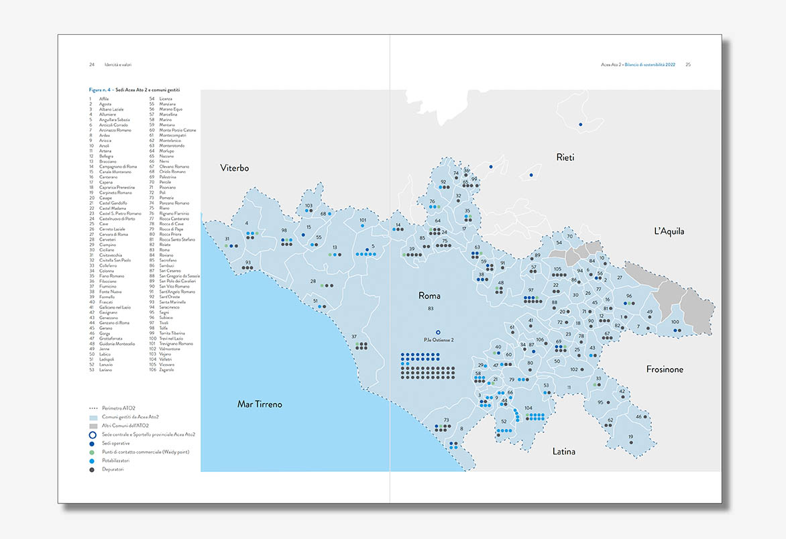Viewport: 786px width, 539px height.
Task: Click the dotted Perimetro ATO2 legend symbol
Action: coord(93,408)
